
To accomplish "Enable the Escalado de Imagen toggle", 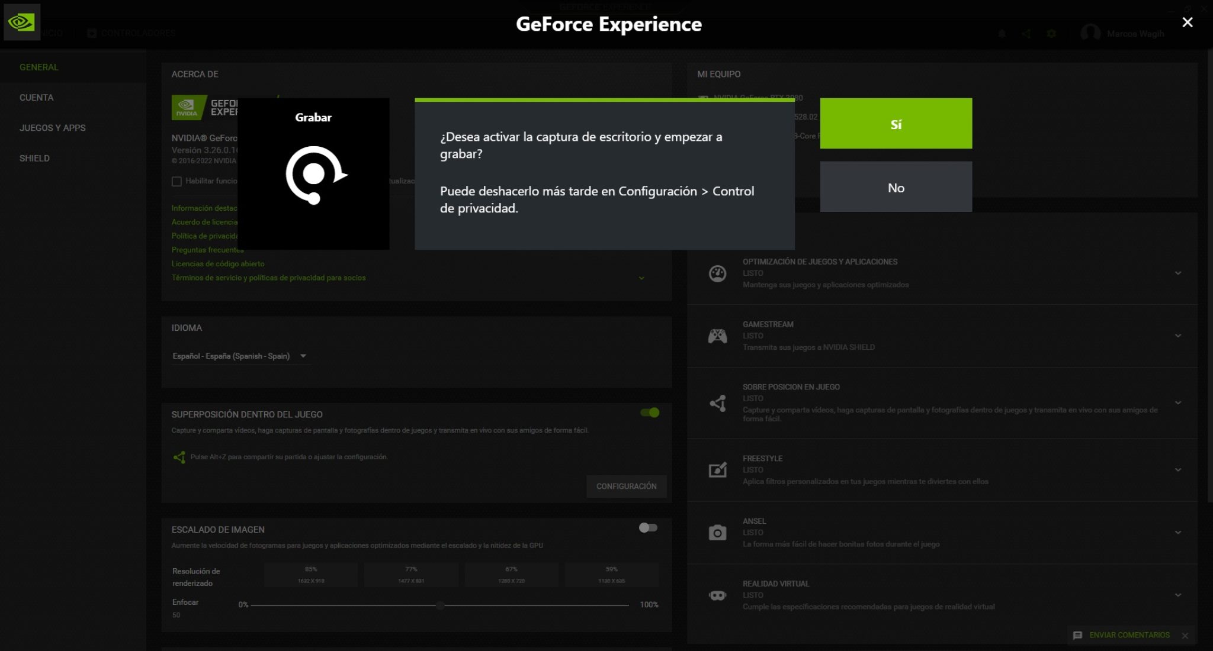I will pos(648,527).
